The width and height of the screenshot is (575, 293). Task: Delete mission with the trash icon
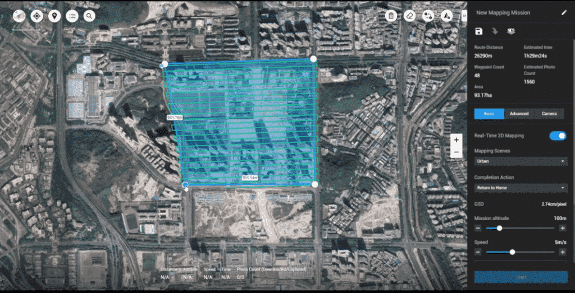pos(391,16)
